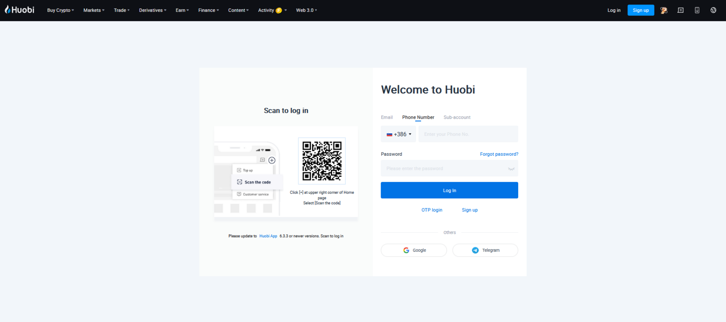Click the 'Scan to log in' heading
Viewport: 726px width, 322px height.
point(286,111)
